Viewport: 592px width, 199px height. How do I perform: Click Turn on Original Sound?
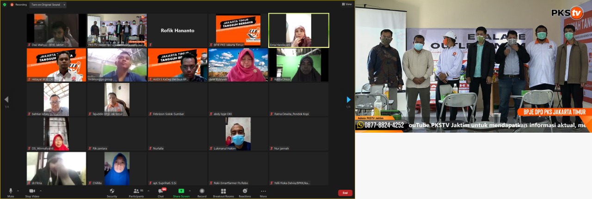(x=46, y=5)
